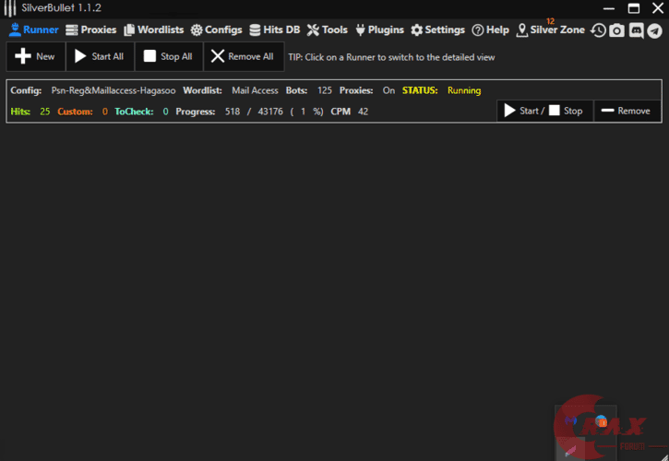Viewport: 669px width, 461px height.
Task: Click the config name Psn-Reg&Mailaccess-Hagasoo
Action: pyautogui.click(x=113, y=90)
